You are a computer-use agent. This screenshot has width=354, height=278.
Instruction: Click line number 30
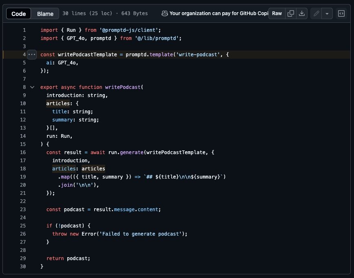tap(23, 266)
